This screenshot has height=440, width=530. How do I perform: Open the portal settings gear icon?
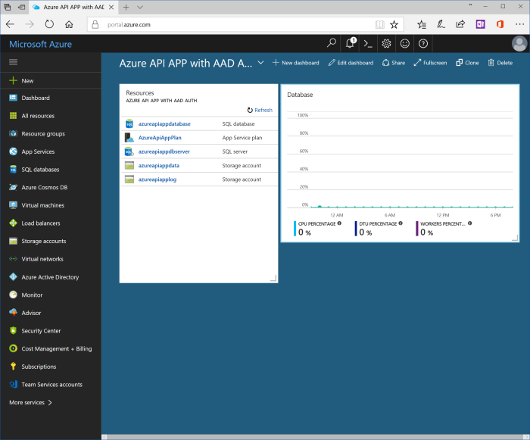coord(386,43)
